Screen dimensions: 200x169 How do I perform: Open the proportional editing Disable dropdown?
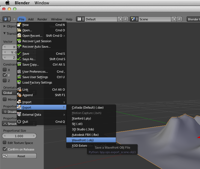click(x=19, y=112)
